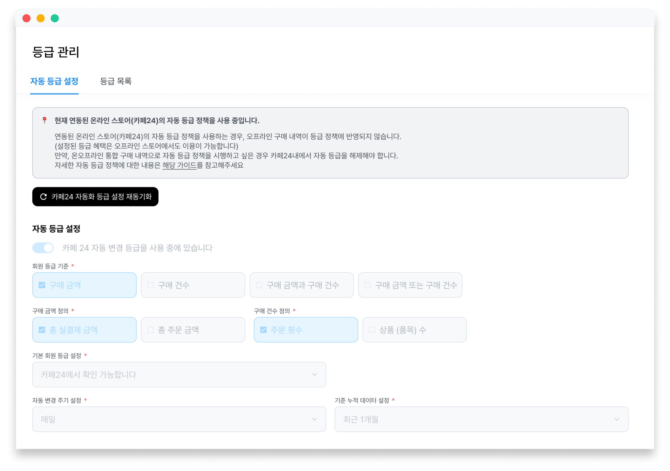670x471 pixels.
Task: Check the 총 실결제 금액 option
Action: click(x=84, y=330)
